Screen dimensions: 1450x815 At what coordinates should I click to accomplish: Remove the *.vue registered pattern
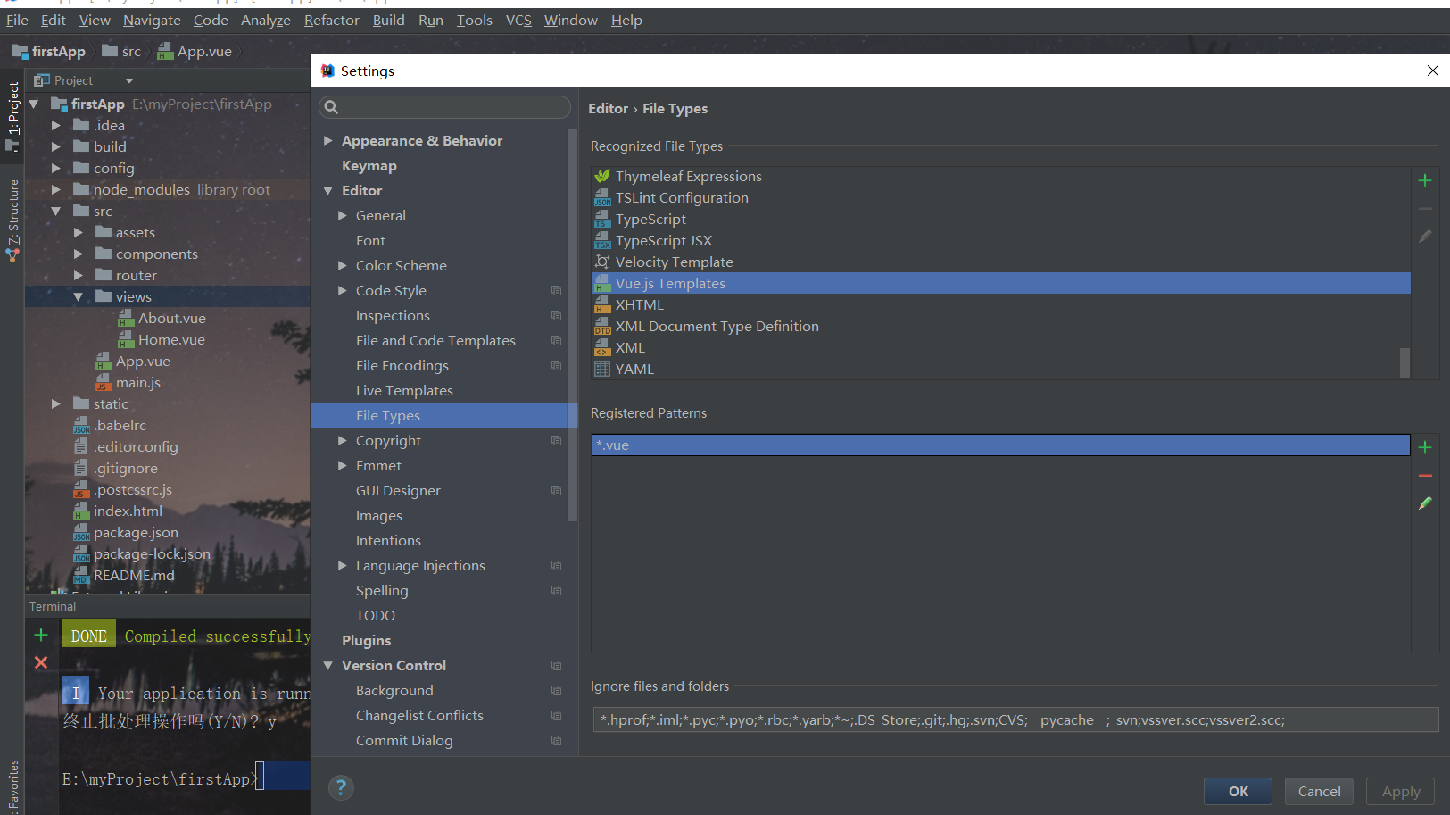[x=1424, y=476]
